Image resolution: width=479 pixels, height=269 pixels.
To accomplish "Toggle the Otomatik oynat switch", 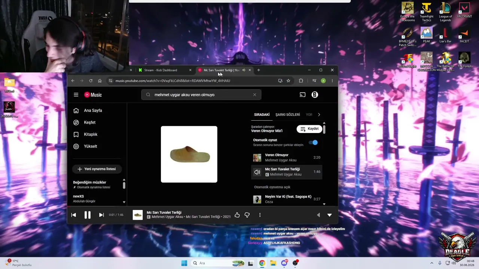I will [x=313, y=142].
